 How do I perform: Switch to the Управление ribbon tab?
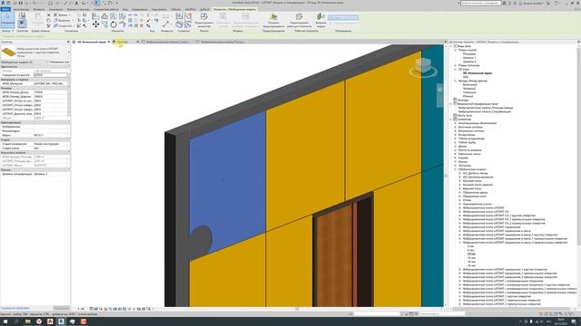click(140, 9)
